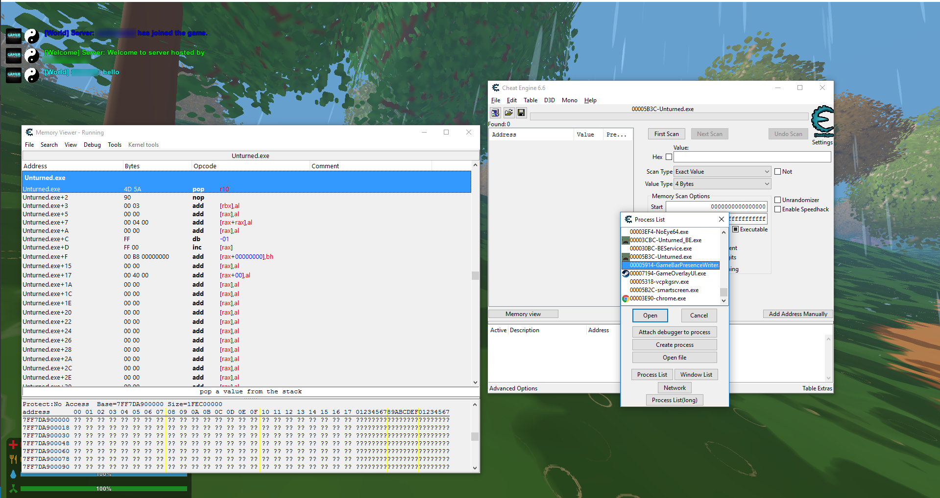Click the load table folder icon
The width and height of the screenshot is (940, 498).
tap(508, 113)
